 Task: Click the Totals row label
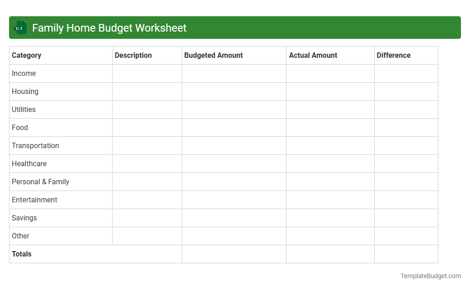point(21,254)
